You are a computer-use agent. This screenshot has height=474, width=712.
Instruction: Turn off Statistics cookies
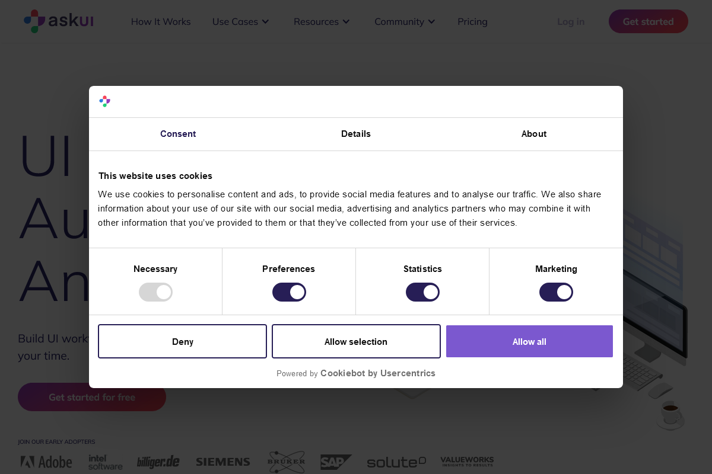(422, 292)
